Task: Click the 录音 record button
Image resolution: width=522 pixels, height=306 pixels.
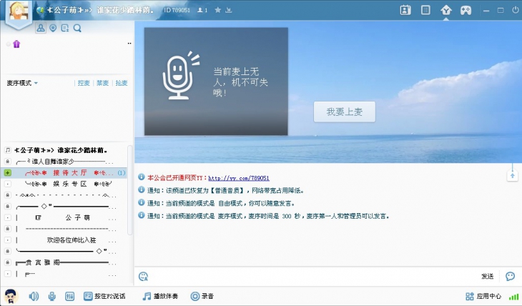Action: [202, 296]
